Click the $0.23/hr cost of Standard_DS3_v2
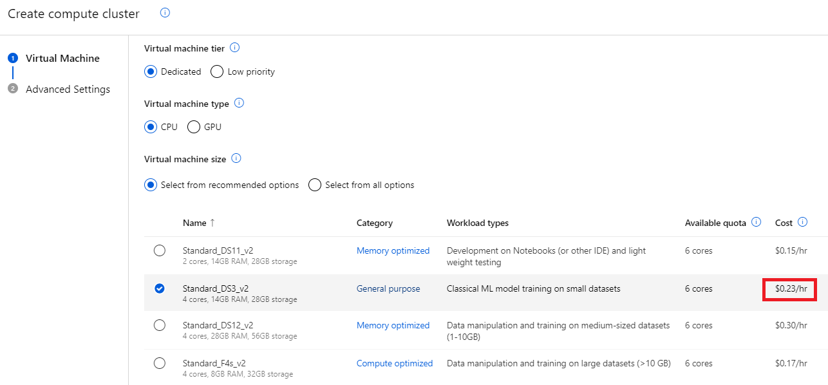Screen dimensions: 828x385 (791, 289)
